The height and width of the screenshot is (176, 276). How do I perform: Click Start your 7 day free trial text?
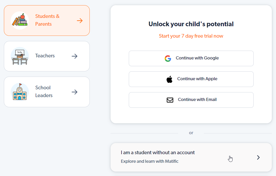pos(191,36)
